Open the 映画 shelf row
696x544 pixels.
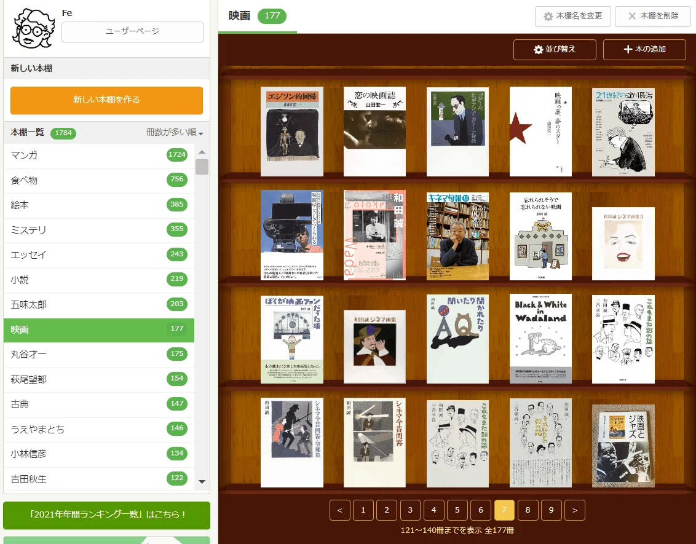[x=99, y=329]
